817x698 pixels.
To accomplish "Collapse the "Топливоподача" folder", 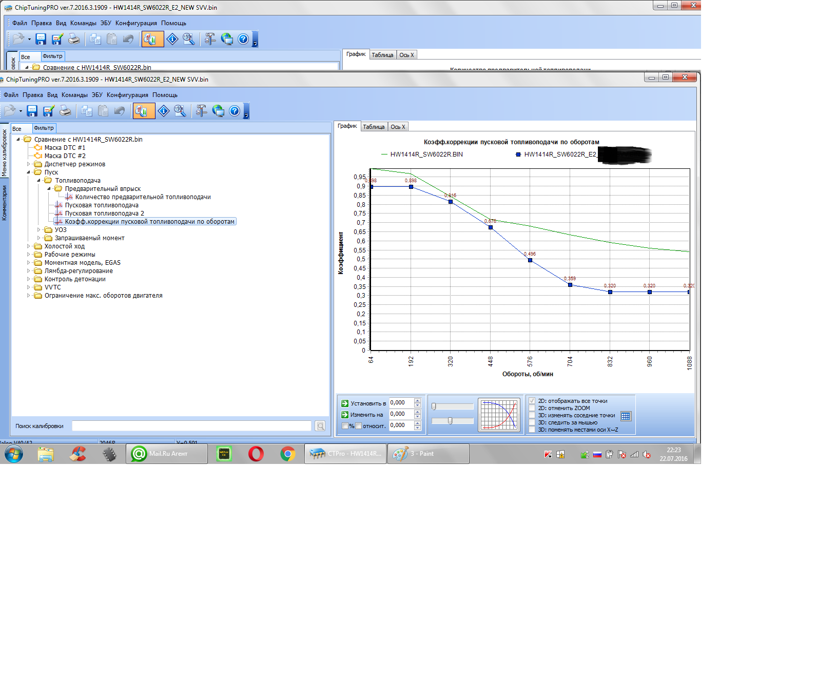I will (39, 181).
